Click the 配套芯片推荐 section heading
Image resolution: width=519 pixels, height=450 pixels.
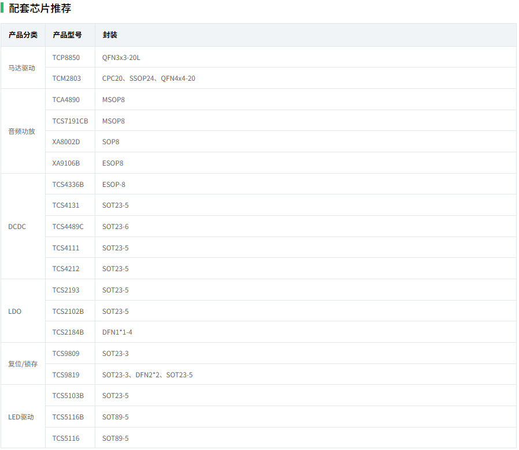(40, 9)
